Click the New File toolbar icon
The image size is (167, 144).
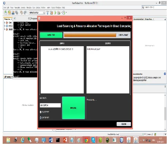click(6, 13)
